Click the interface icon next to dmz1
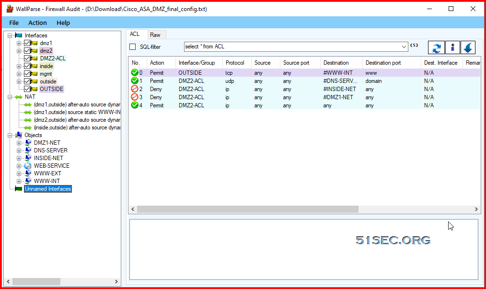The height and width of the screenshot is (289, 486). pyautogui.click(x=35, y=43)
